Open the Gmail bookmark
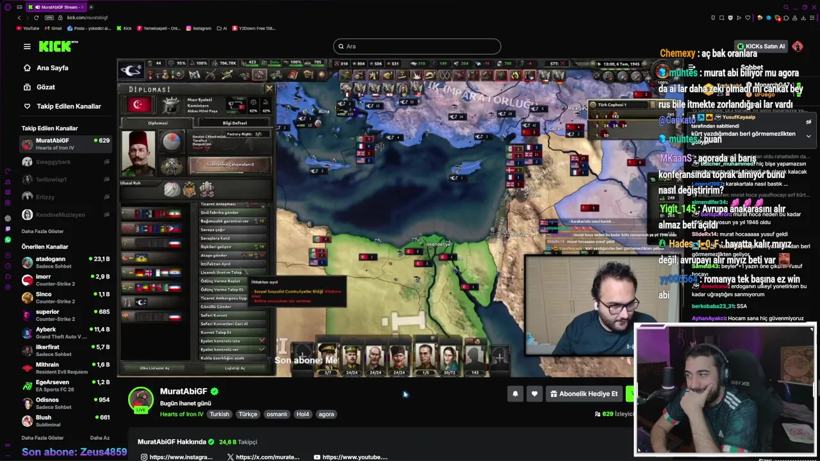 coord(53,28)
